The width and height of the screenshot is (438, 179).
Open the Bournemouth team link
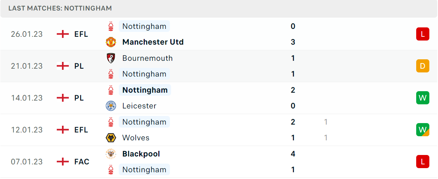[x=147, y=58]
